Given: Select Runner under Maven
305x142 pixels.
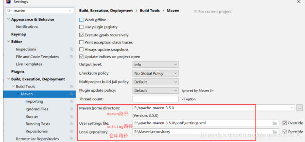Looking at the screenshot, I should 32,117.
